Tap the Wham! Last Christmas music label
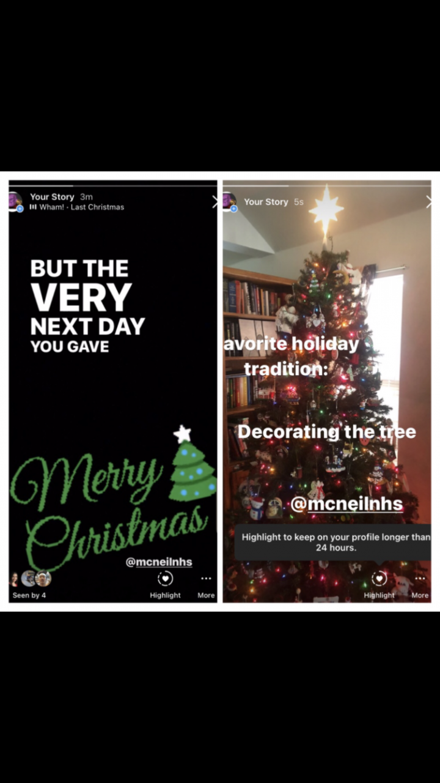Image resolution: width=440 pixels, height=783 pixels. [77, 207]
